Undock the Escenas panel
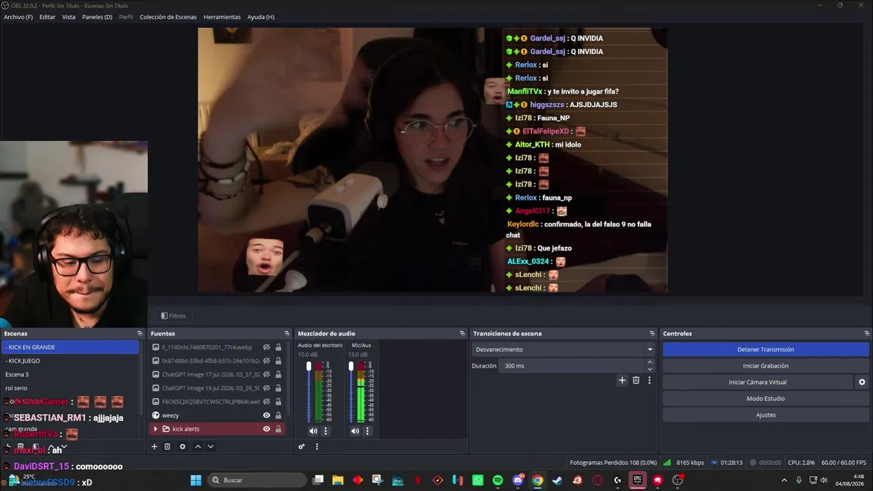 [x=140, y=333]
